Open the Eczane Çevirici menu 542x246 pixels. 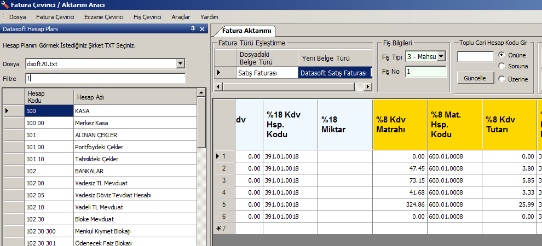103,17
